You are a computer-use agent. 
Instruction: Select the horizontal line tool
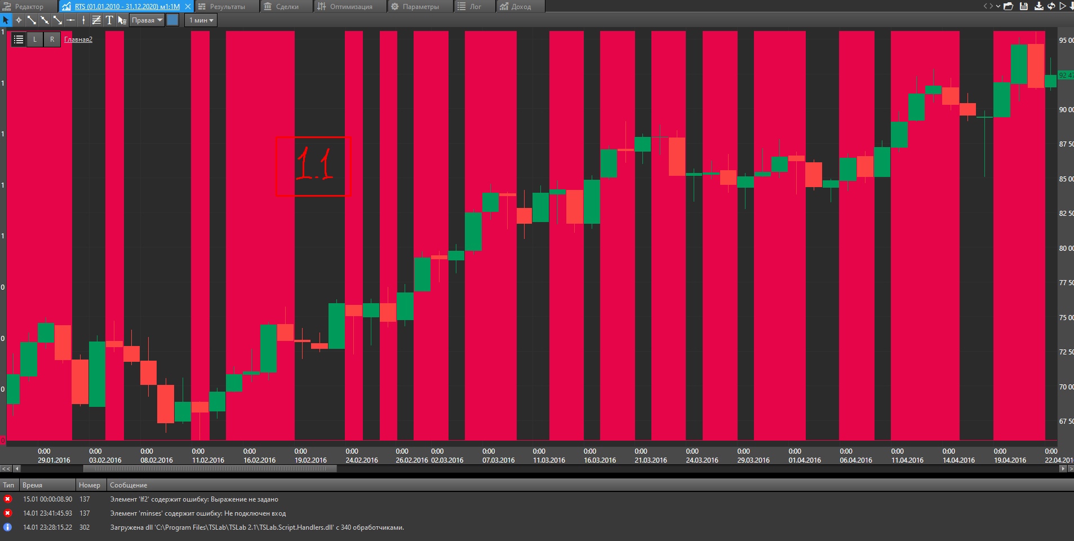tap(70, 20)
